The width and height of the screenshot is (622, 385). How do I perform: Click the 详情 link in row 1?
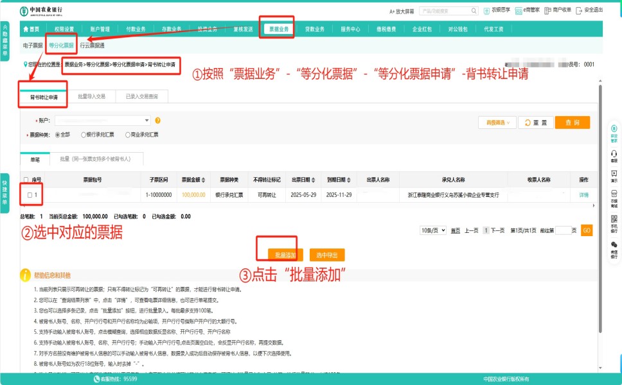(x=583, y=194)
